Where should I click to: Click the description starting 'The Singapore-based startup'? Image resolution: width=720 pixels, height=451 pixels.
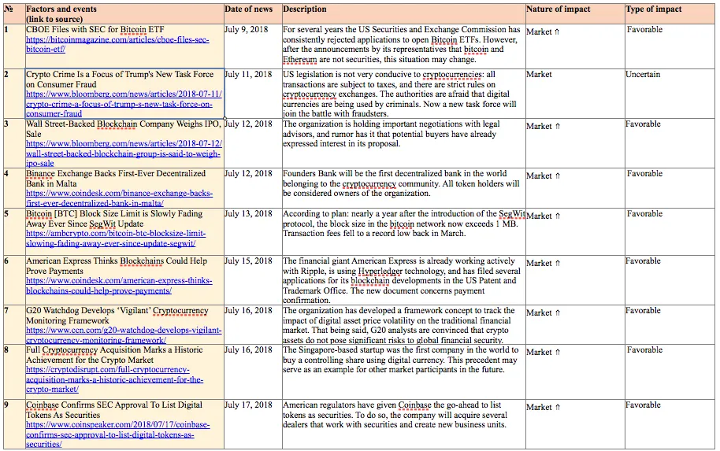coord(400,360)
